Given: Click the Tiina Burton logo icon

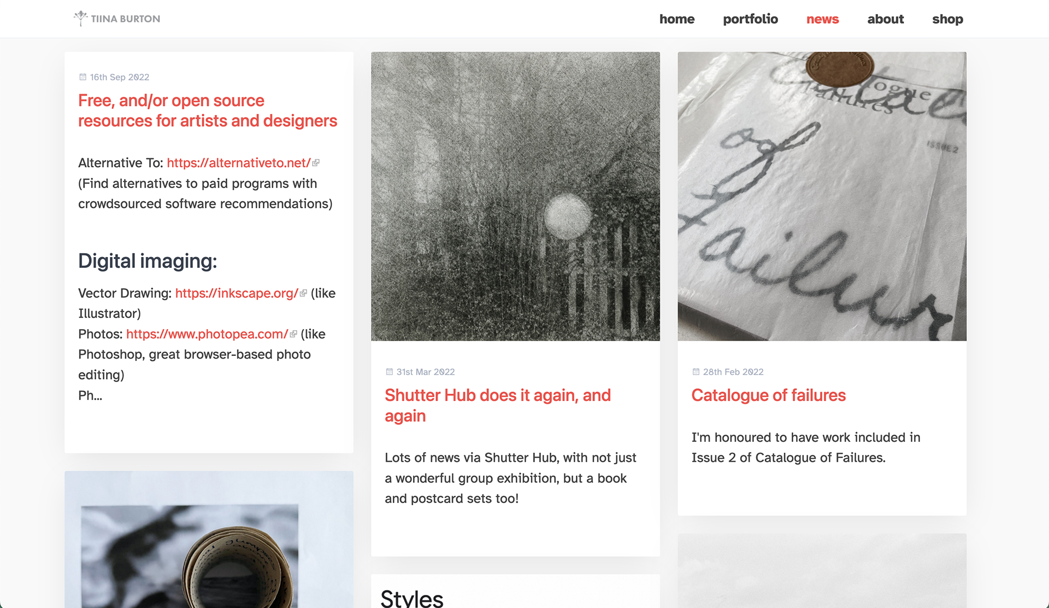Looking at the screenshot, I should 80,18.
